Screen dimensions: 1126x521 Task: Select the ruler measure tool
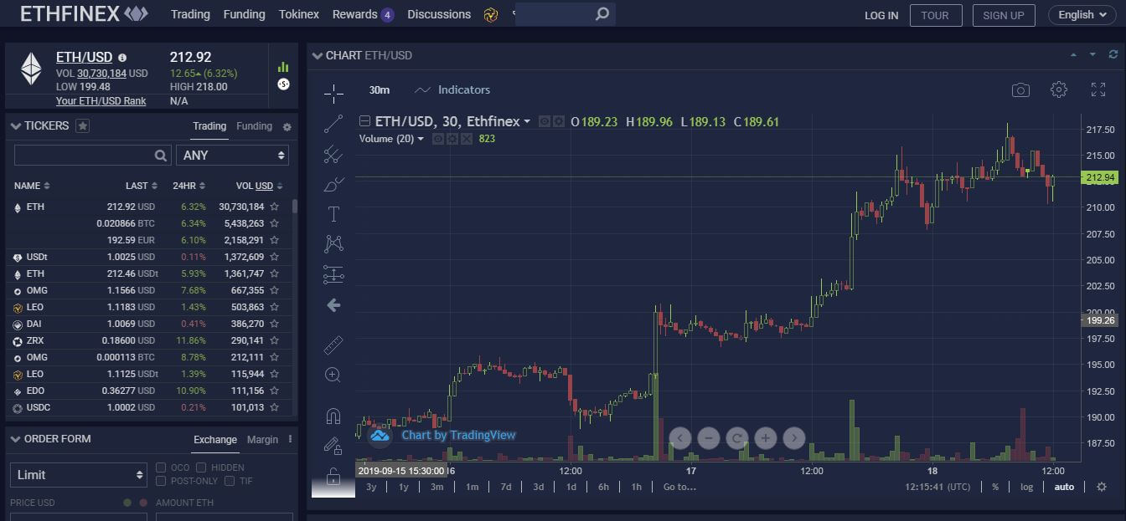[x=333, y=345]
